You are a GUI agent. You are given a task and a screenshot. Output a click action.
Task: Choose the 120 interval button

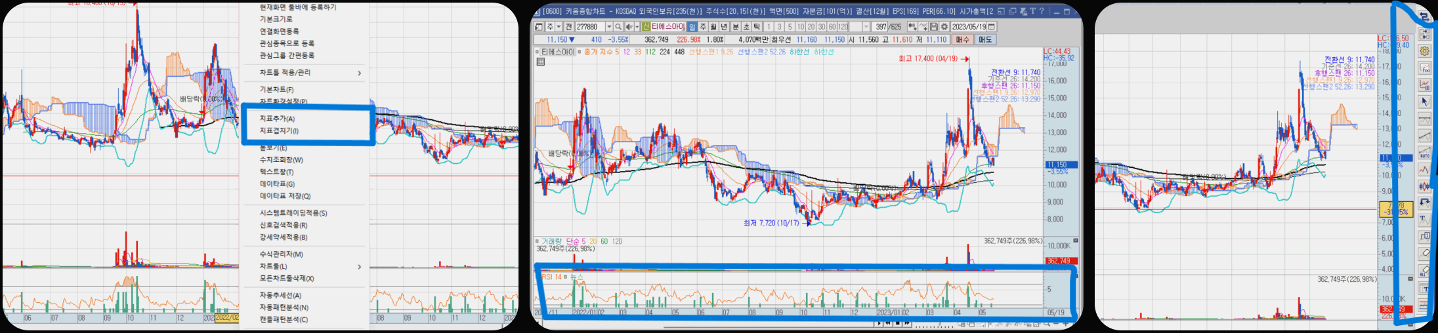tap(843, 27)
